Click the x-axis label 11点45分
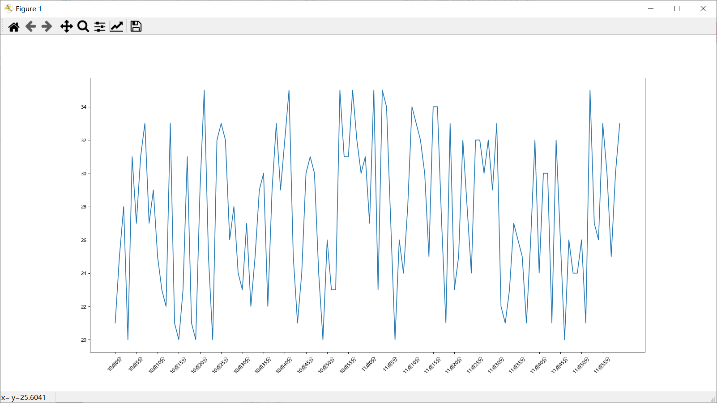The width and height of the screenshot is (717, 403). [559, 365]
